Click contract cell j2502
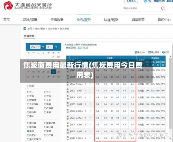The width and height of the screenshot is (173, 142). pyautogui.click(x=73, y=84)
